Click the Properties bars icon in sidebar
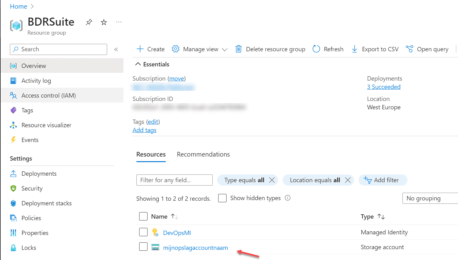 (x=13, y=233)
